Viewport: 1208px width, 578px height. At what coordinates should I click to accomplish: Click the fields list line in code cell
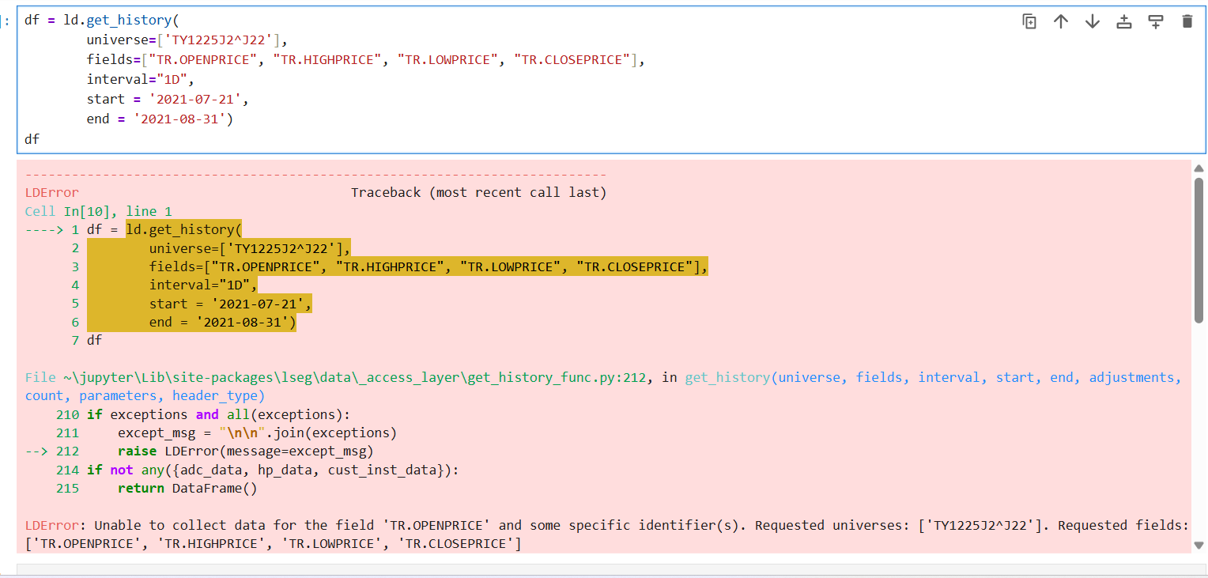[366, 60]
